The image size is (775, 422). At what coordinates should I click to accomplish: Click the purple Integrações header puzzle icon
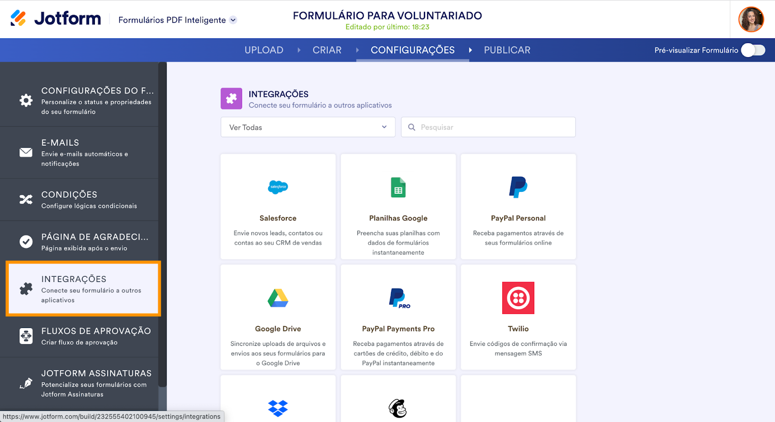pos(232,98)
